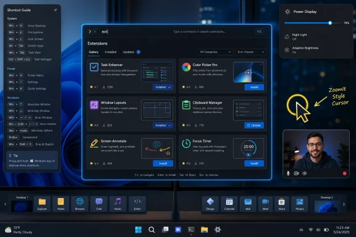Viewport: 356px width, 237px height.
Task: Open Calendar from the dock
Action: [x=229, y=204]
